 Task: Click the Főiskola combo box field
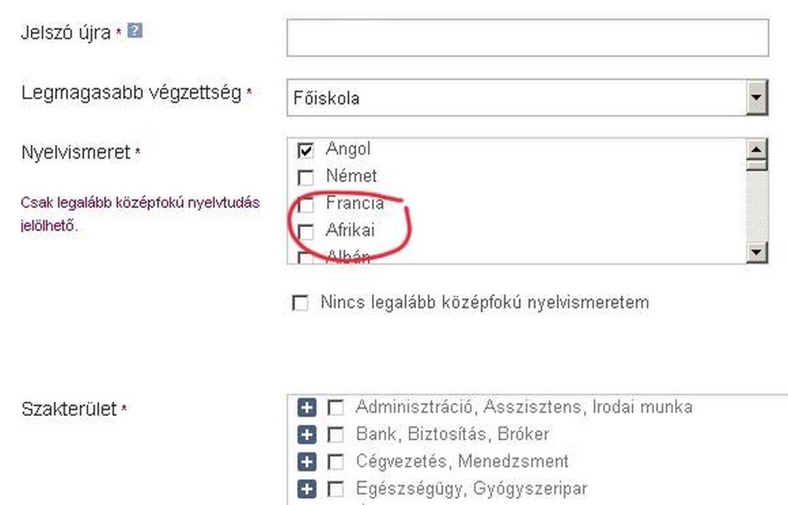coord(527,98)
